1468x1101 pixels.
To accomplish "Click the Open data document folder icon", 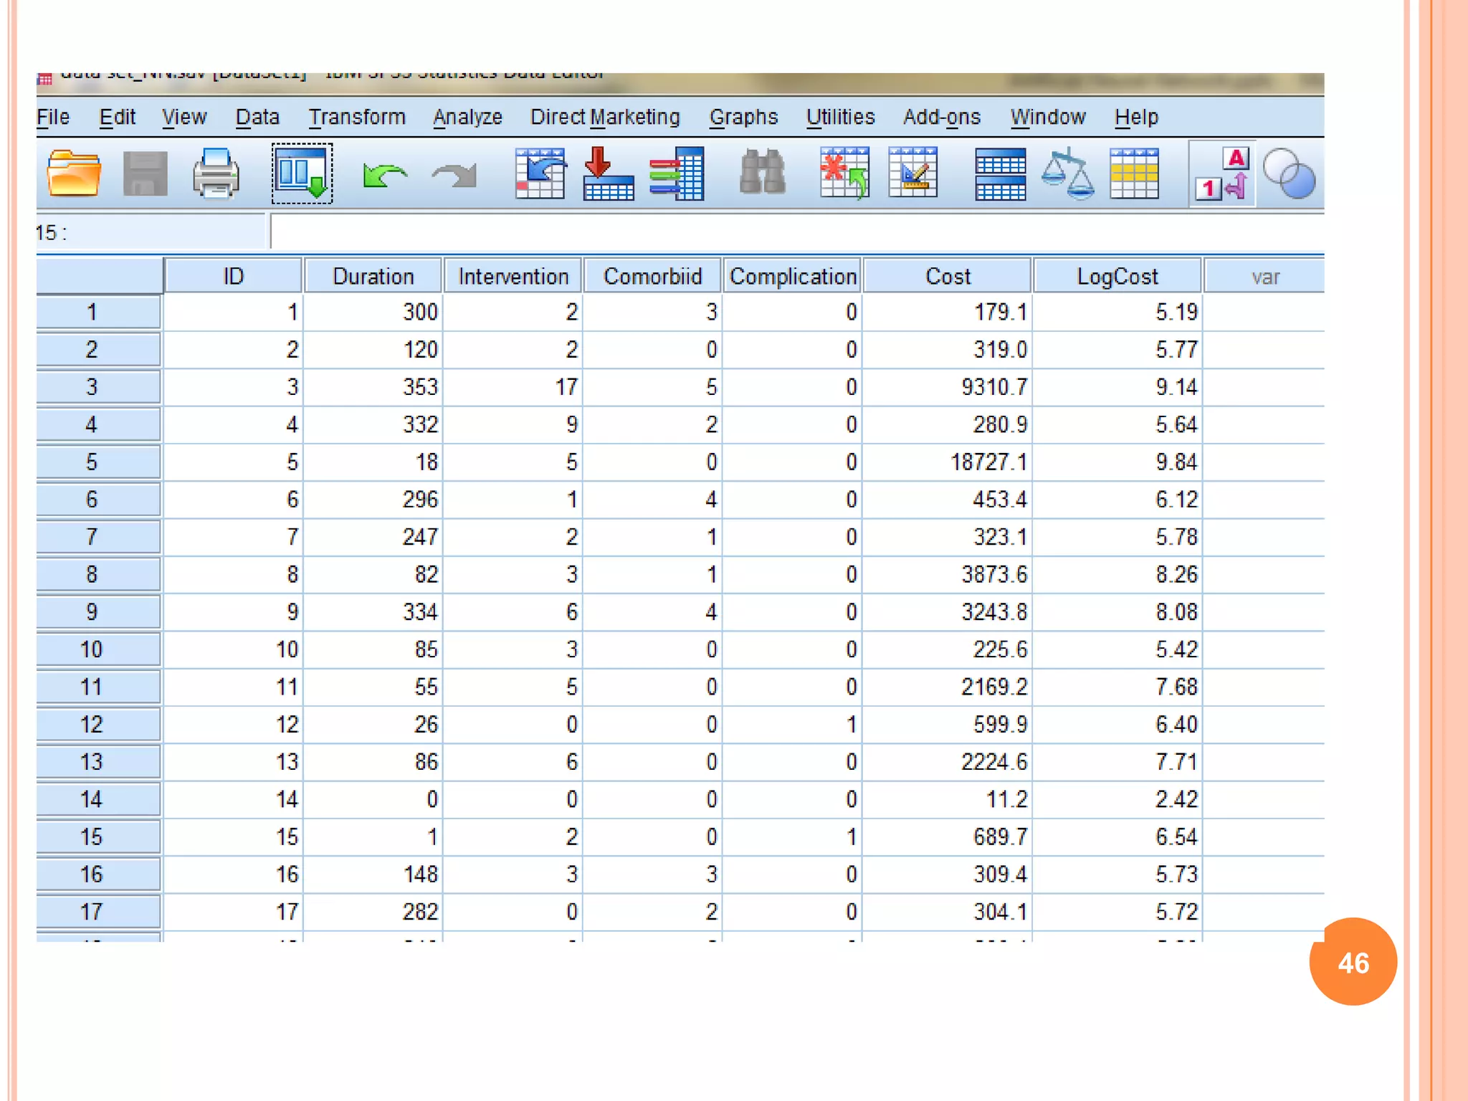I will click(74, 173).
